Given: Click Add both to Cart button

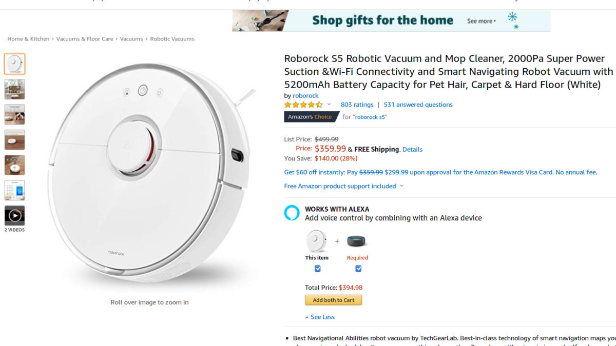Looking at the screenshot, I should tap(334, 300).
